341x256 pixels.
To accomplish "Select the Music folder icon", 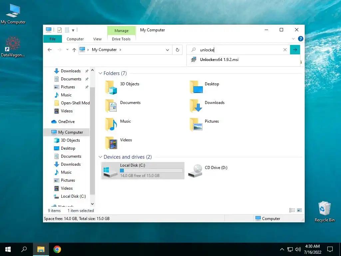I will click(x=111, y=125).
